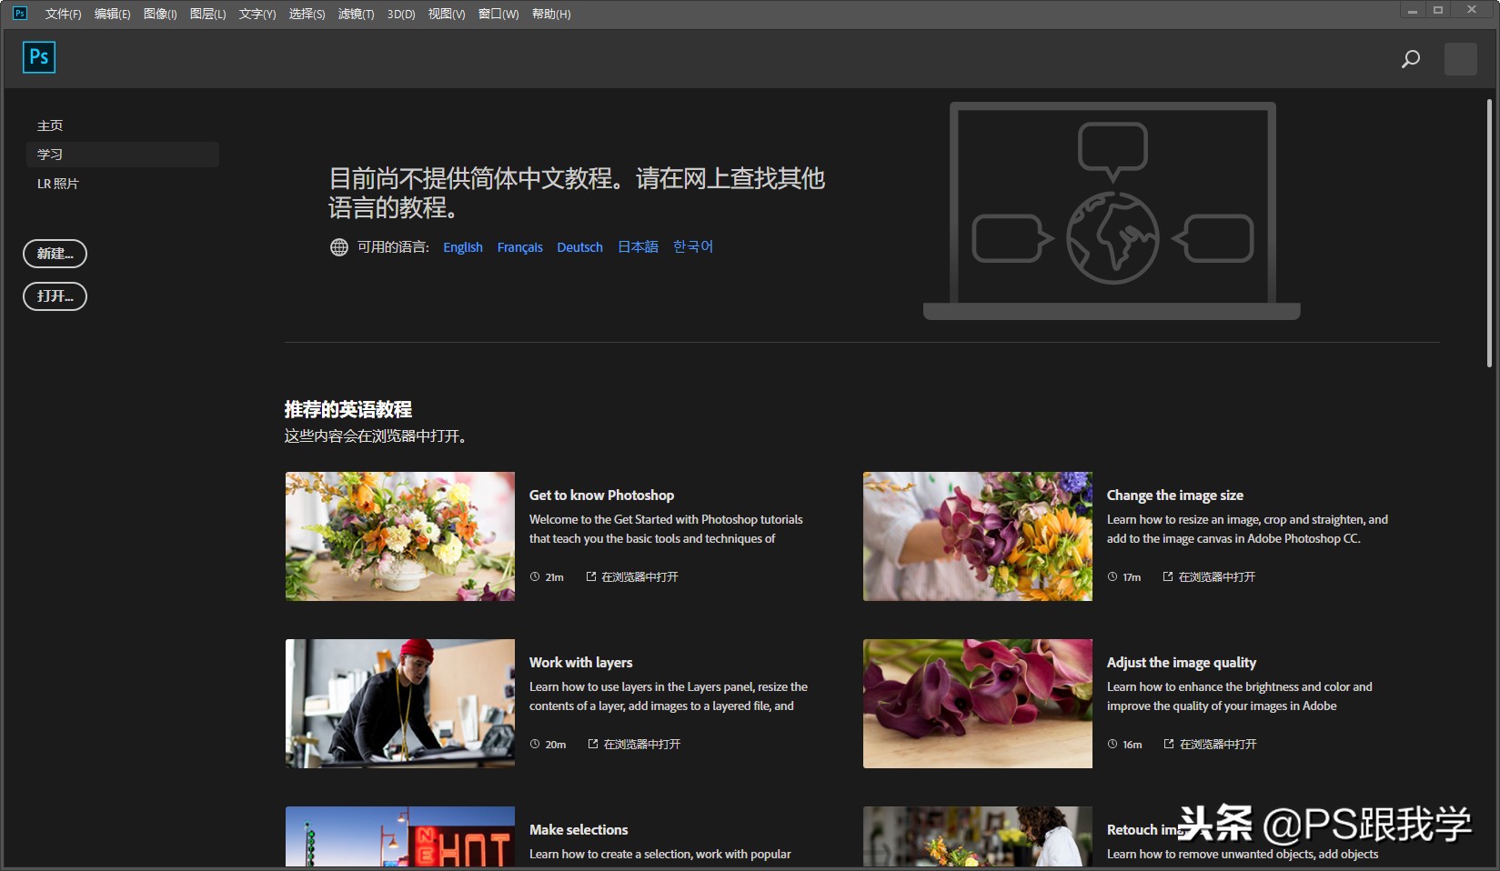Switch to the 主页 sidebar section
The height and width of the screenshot is (871, 1500).
point(50,125)
